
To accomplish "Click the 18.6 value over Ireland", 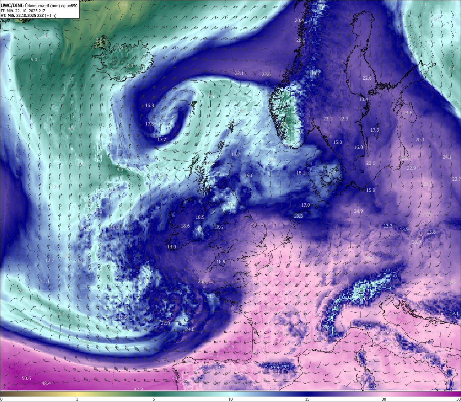I will (x=185, y=226).
